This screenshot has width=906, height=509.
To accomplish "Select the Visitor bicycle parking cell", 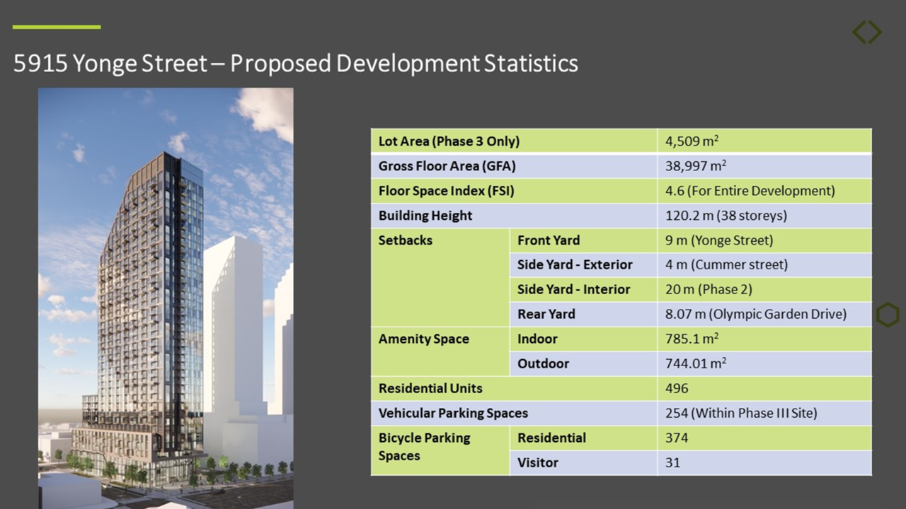I will point(538,462).
